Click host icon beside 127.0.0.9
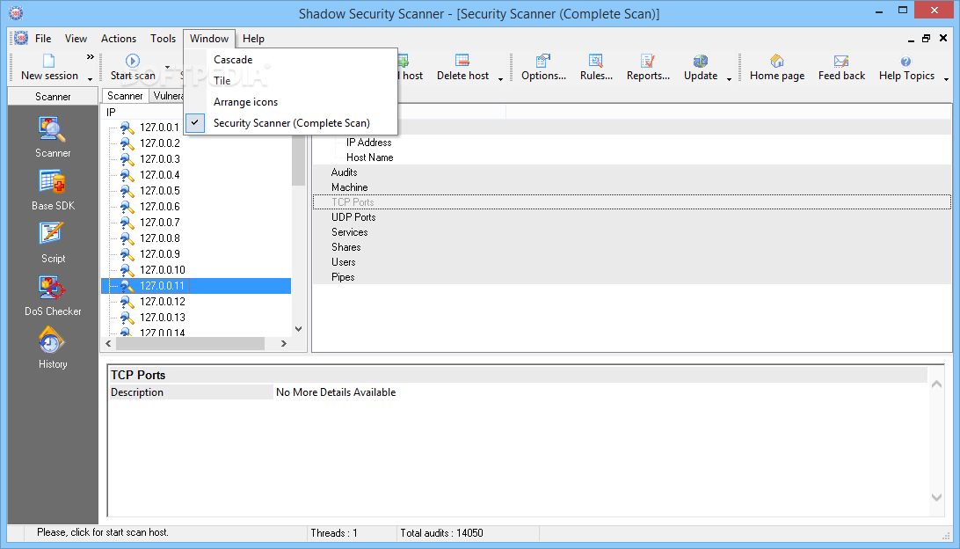Screen dimensions: 960x549 click(127, 253)
